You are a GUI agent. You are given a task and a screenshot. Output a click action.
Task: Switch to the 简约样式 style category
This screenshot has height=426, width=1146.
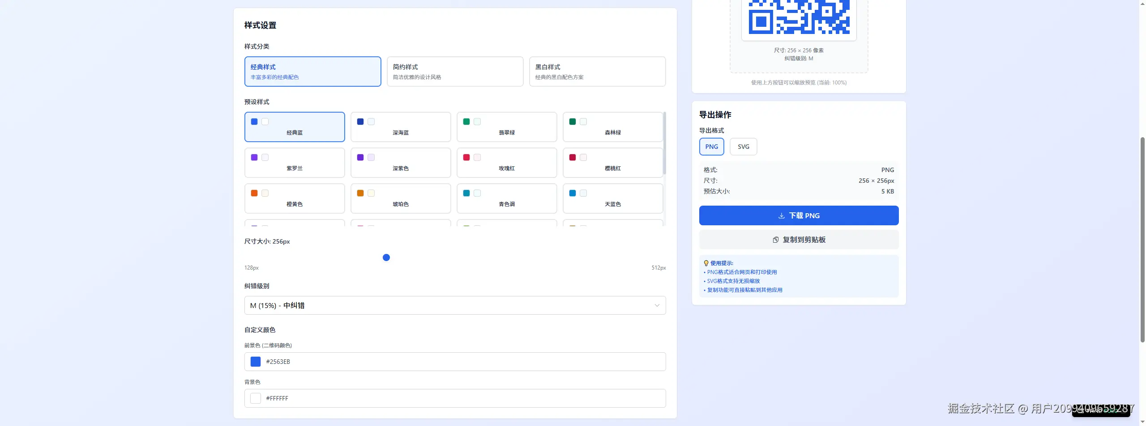[455, 72]
